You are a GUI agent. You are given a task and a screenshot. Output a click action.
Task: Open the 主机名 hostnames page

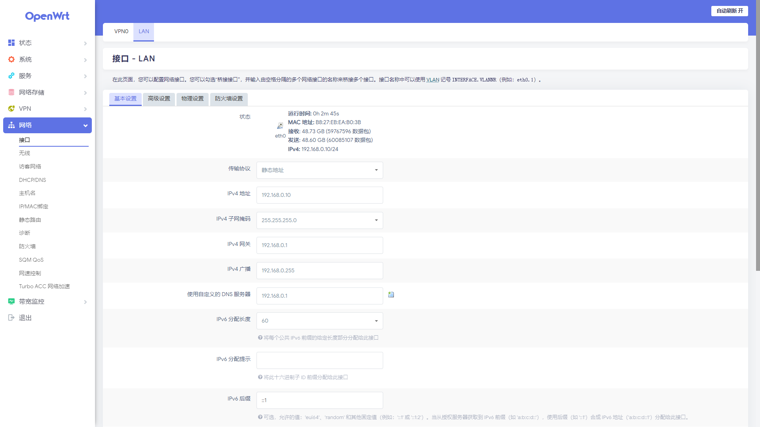tap(27, 193)
